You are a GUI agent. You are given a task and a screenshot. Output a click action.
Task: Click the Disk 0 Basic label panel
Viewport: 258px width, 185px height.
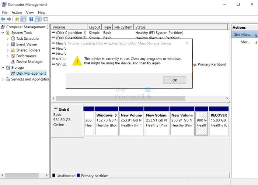pyautogui.click(x=67, y=121)
